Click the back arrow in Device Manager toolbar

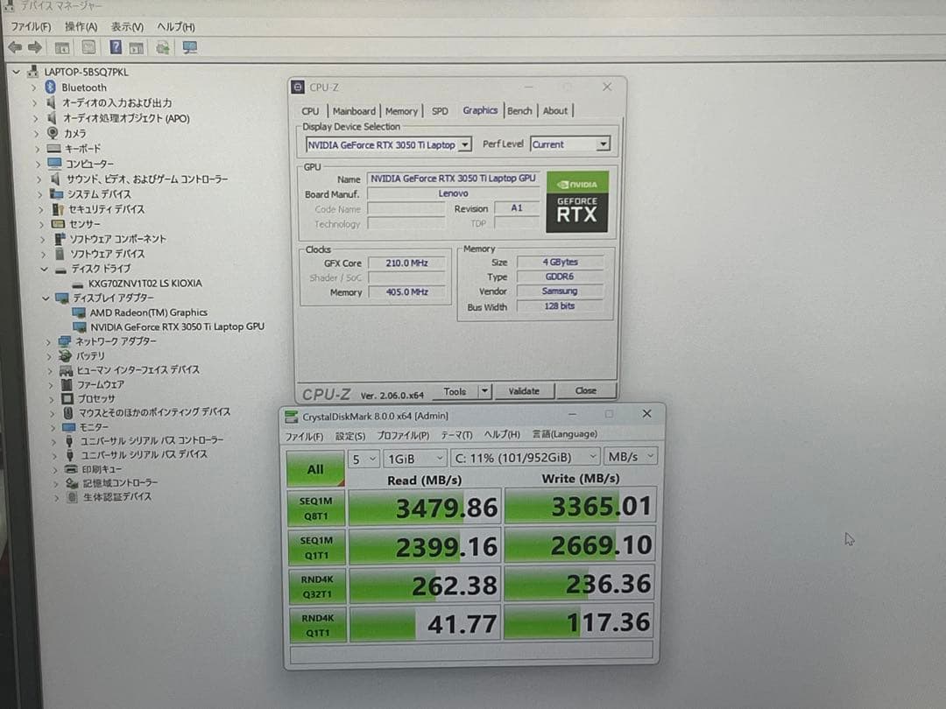(x=15, y=47)
